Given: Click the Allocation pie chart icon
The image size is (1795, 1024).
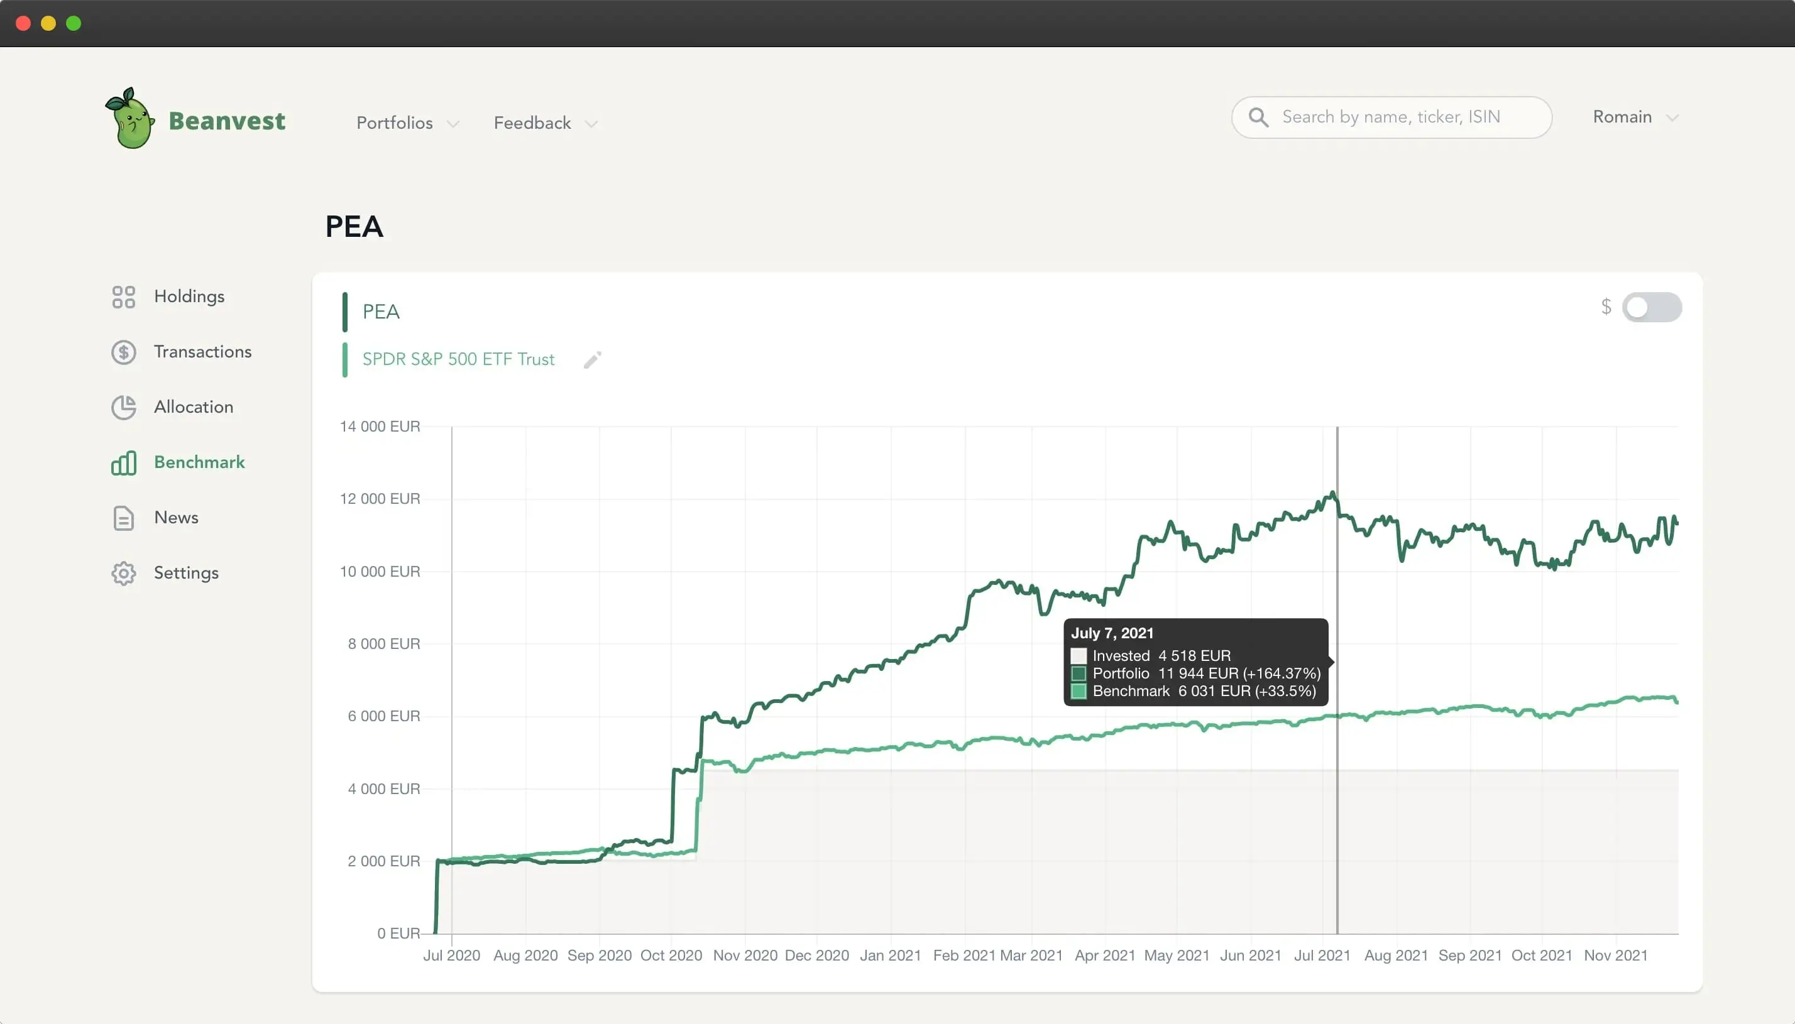Looking at the screenshot, I should (123, 407).
